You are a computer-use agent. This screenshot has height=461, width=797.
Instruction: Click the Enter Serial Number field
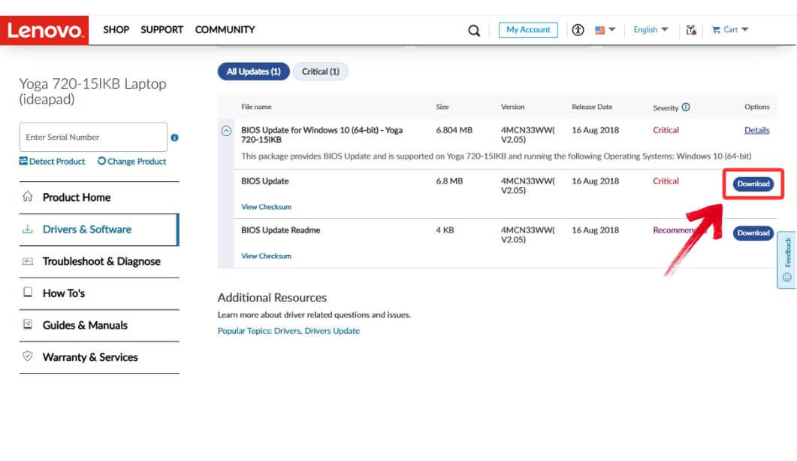[x=92, y=138]
